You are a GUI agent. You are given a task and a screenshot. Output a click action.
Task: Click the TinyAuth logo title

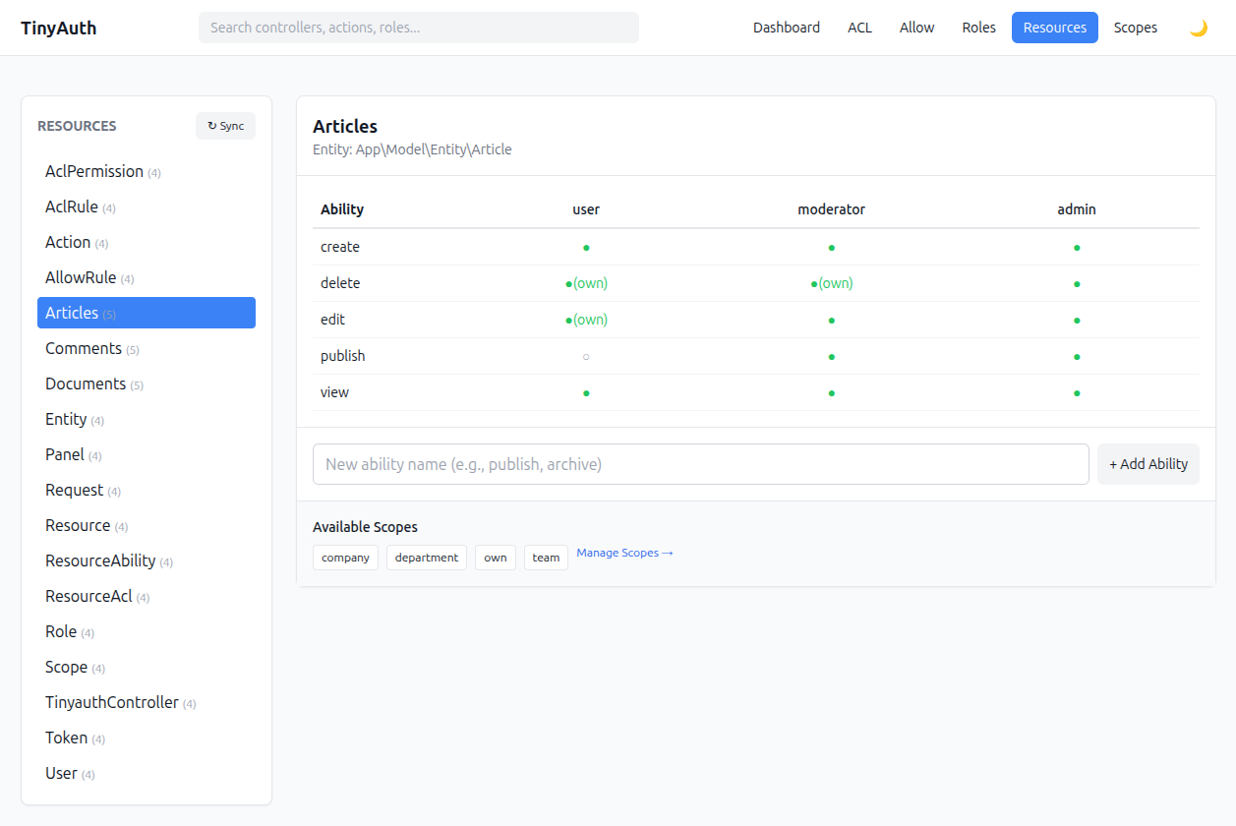59,28
